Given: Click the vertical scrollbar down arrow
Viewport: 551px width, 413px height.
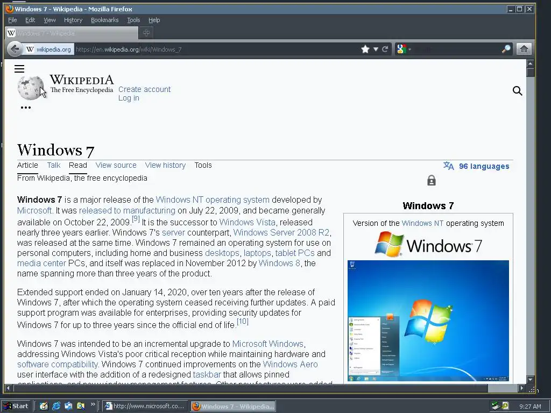Looking at the screenshot, I should tap(530, 379).
